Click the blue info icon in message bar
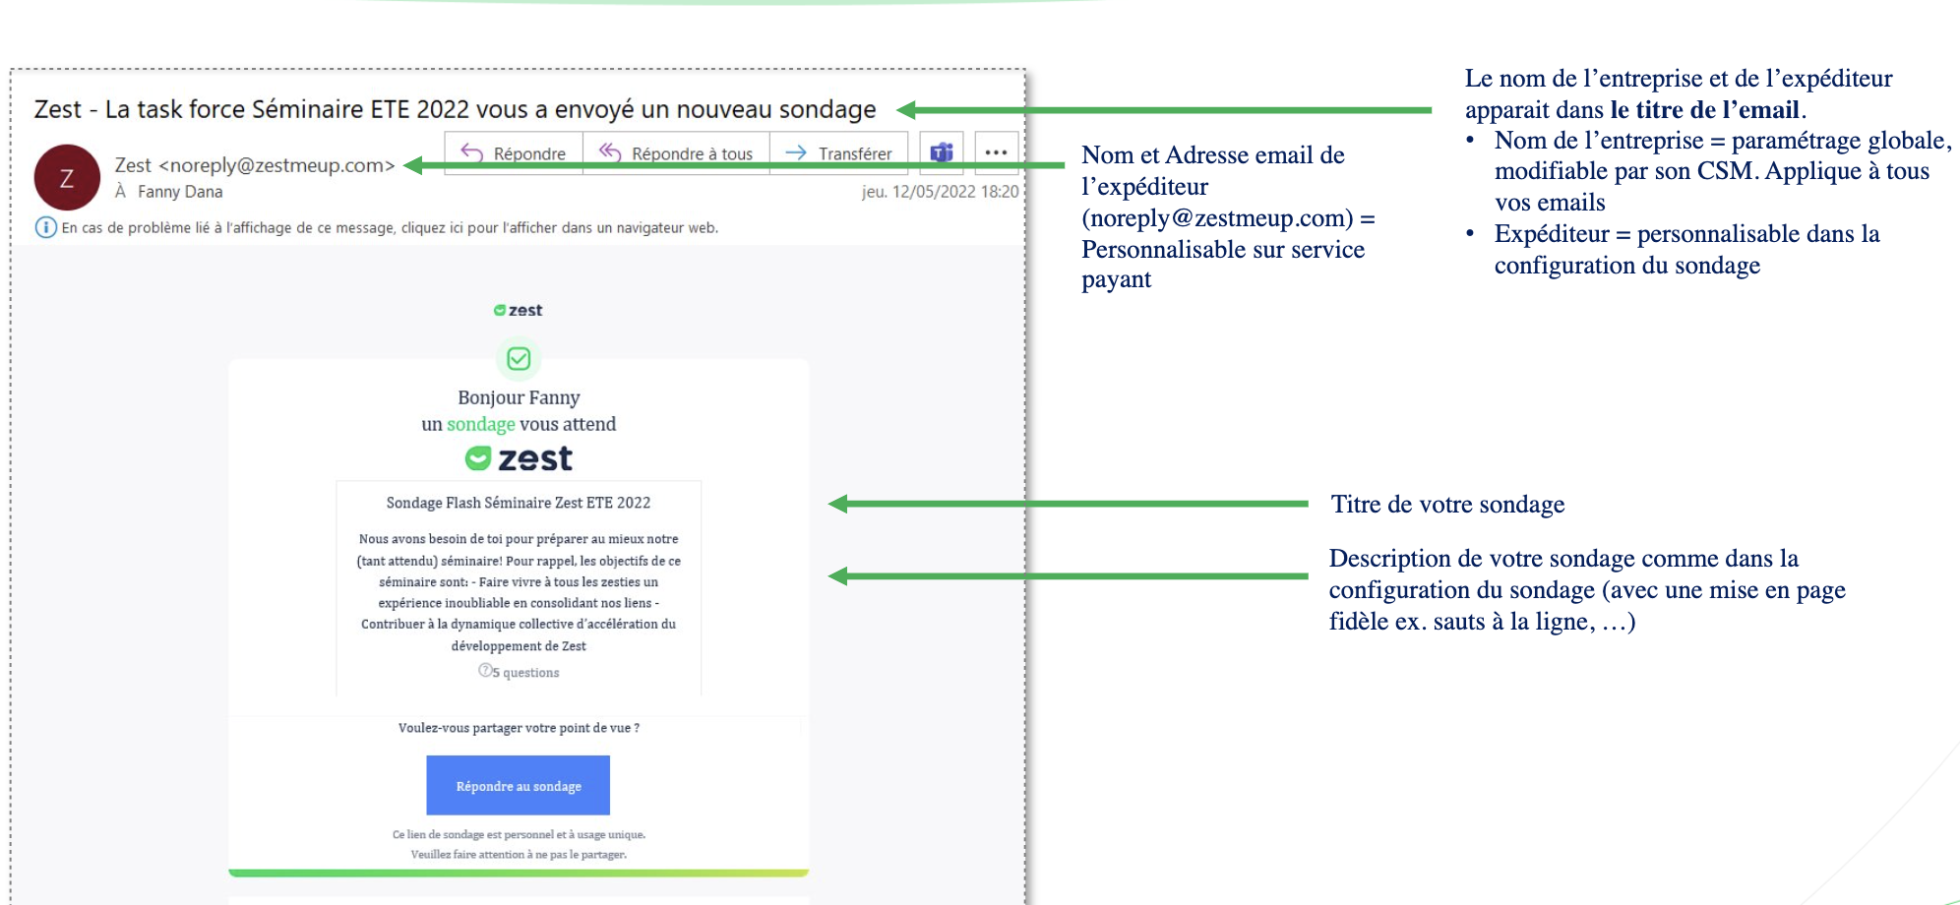 click(45, 227)
